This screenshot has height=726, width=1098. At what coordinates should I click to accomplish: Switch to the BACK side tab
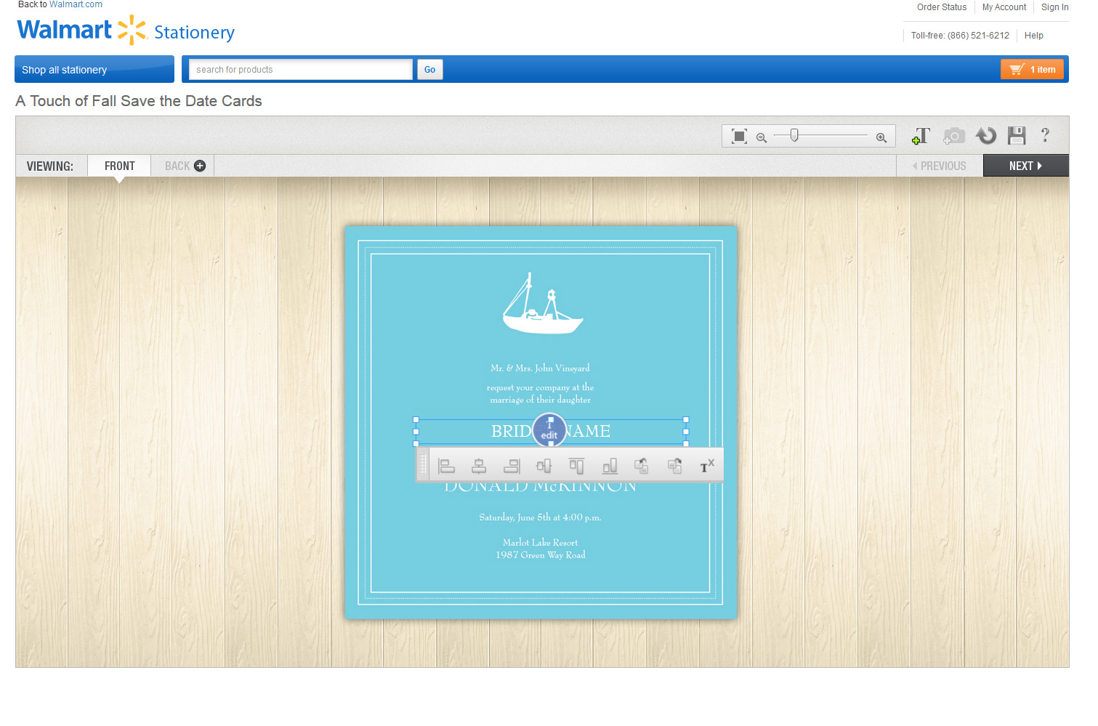pos(185,166)
